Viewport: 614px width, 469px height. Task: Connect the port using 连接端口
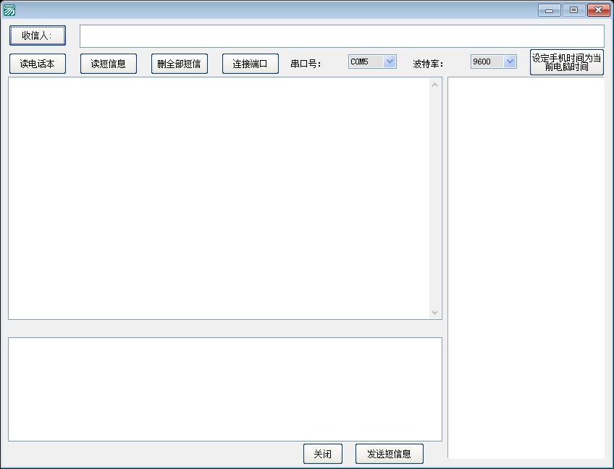[x=250, y=64]
